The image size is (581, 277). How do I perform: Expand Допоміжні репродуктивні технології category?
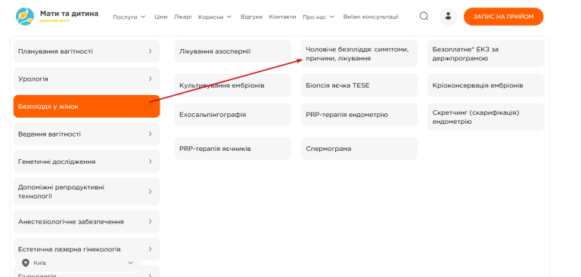(x=87, y=191)
